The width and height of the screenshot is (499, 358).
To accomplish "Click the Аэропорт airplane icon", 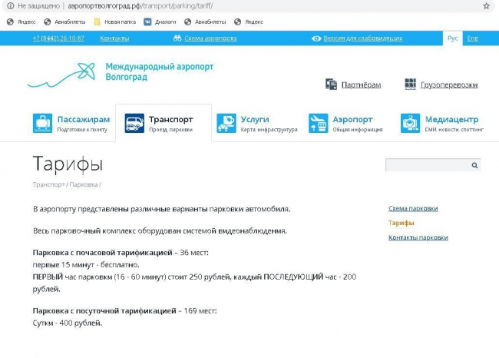I will [318, 123].
